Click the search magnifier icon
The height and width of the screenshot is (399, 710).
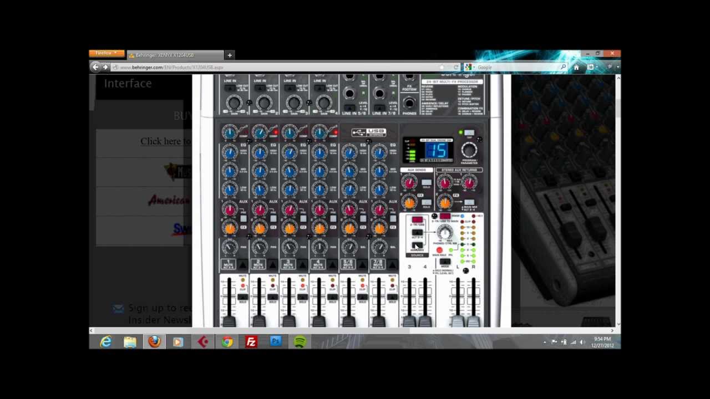pos(563,67)
